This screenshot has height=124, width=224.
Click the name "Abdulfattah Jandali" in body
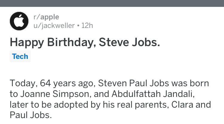tap(152, 94)
